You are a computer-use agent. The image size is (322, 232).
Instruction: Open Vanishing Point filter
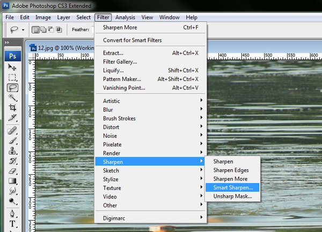150,88
